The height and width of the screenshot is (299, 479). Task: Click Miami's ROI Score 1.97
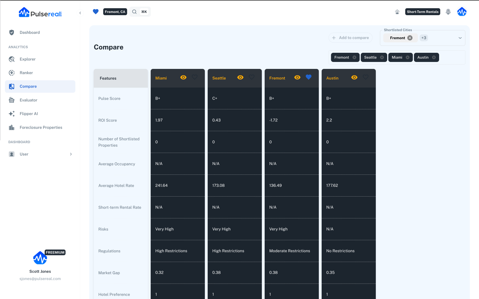pyautogui.click(x=159, y=120)
